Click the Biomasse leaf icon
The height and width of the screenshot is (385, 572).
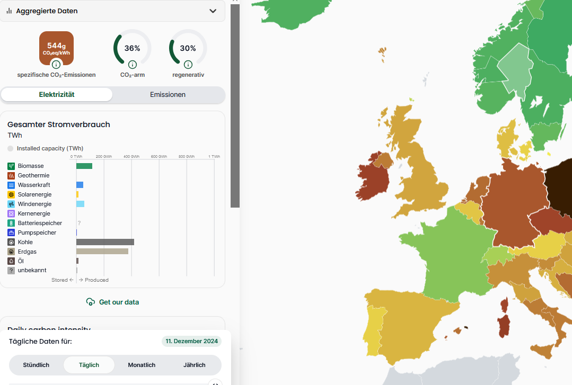pos(11,166)
